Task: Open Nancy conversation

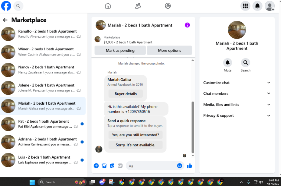Action: point(43,70)
